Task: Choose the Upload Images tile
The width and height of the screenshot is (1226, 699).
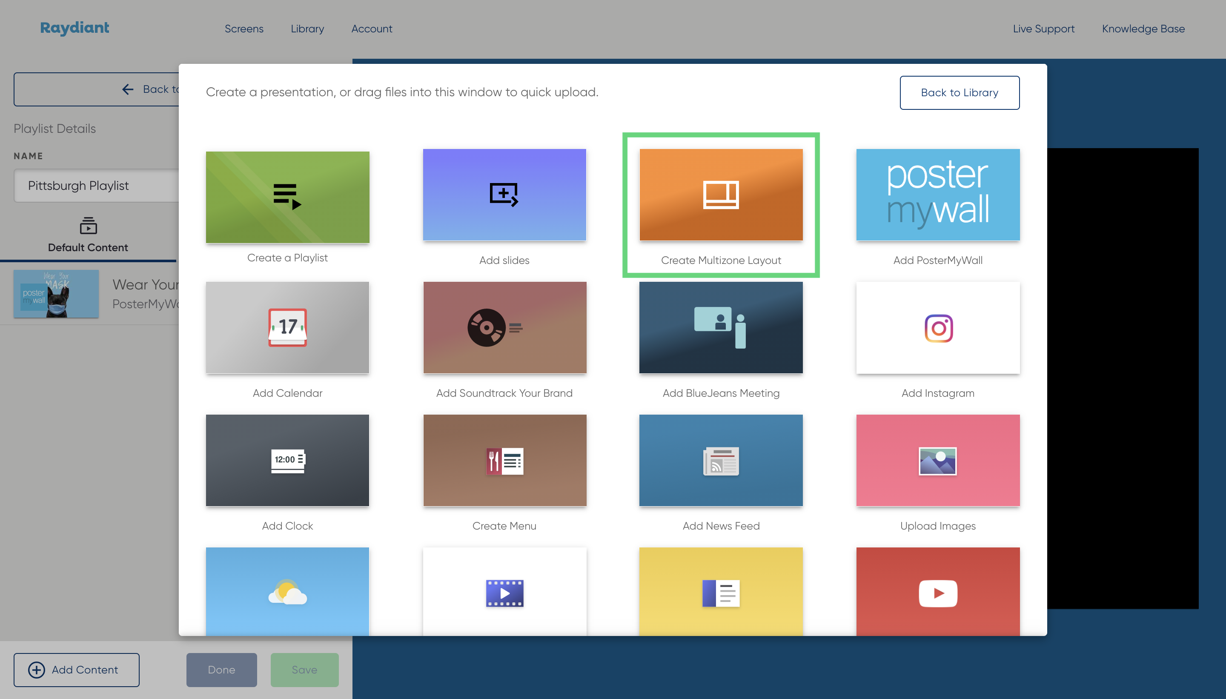Action: 937,461
